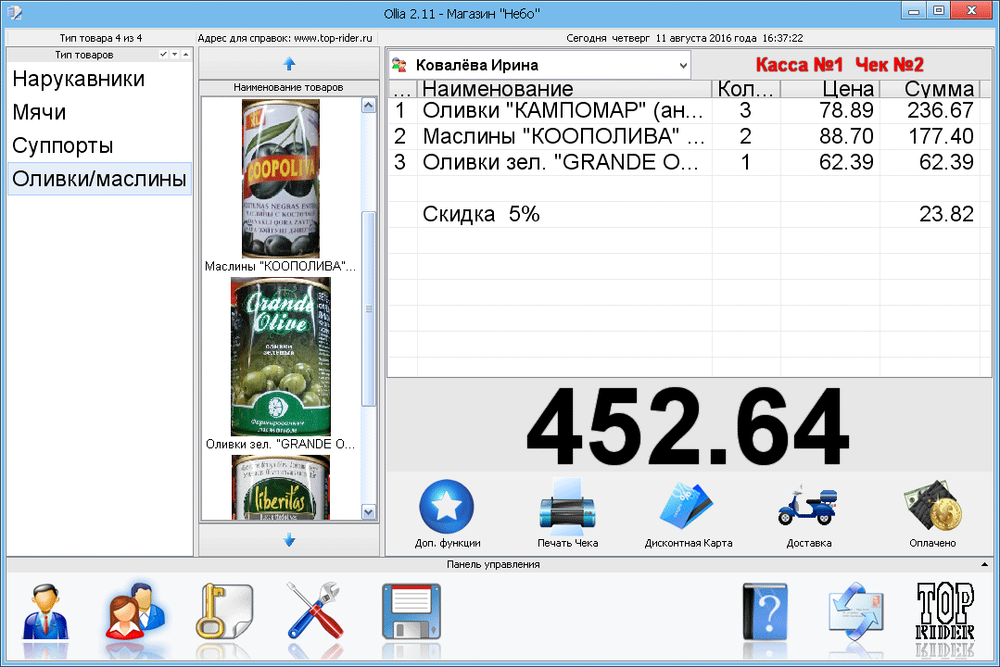This screenshot has height=667, width=1000.
Task: Click the date and time status text
Action: pyautogui.click(x=684, y=38)
